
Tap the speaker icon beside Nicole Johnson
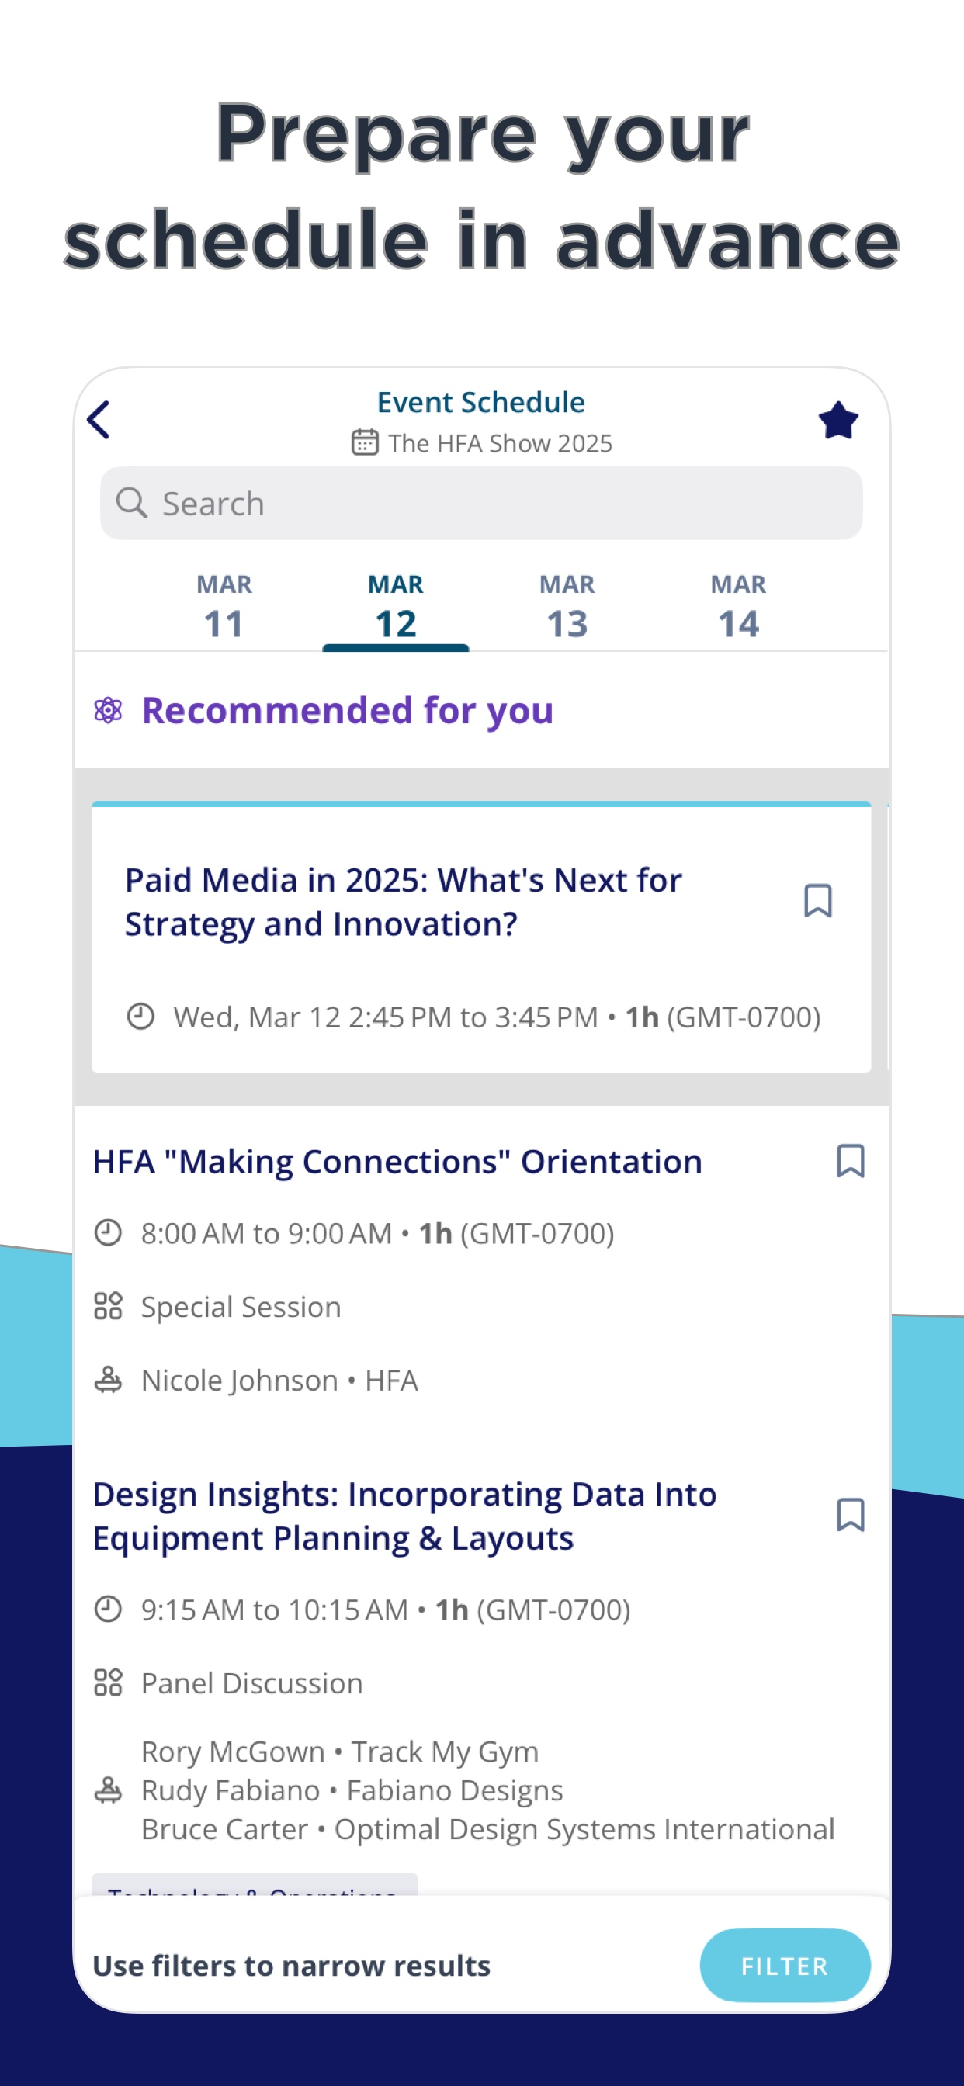point(108,1380)
